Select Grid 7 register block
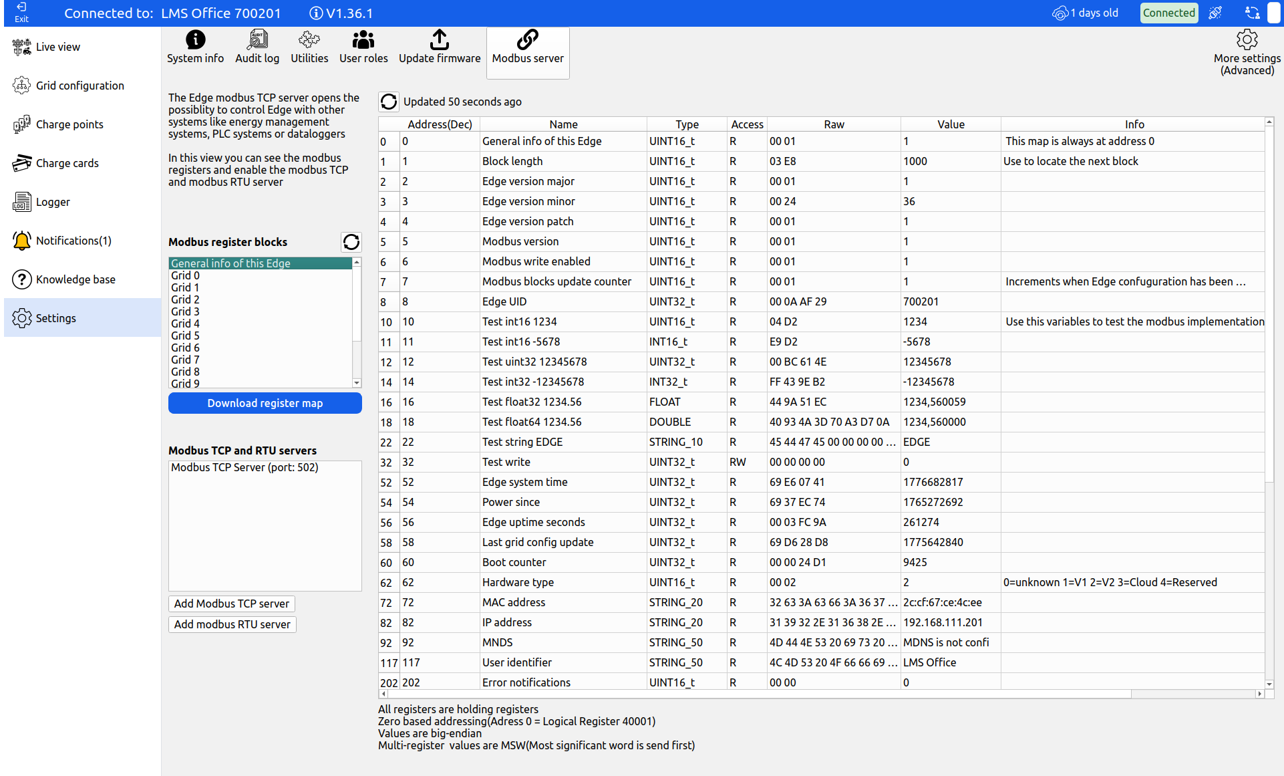 pos(261,360)
